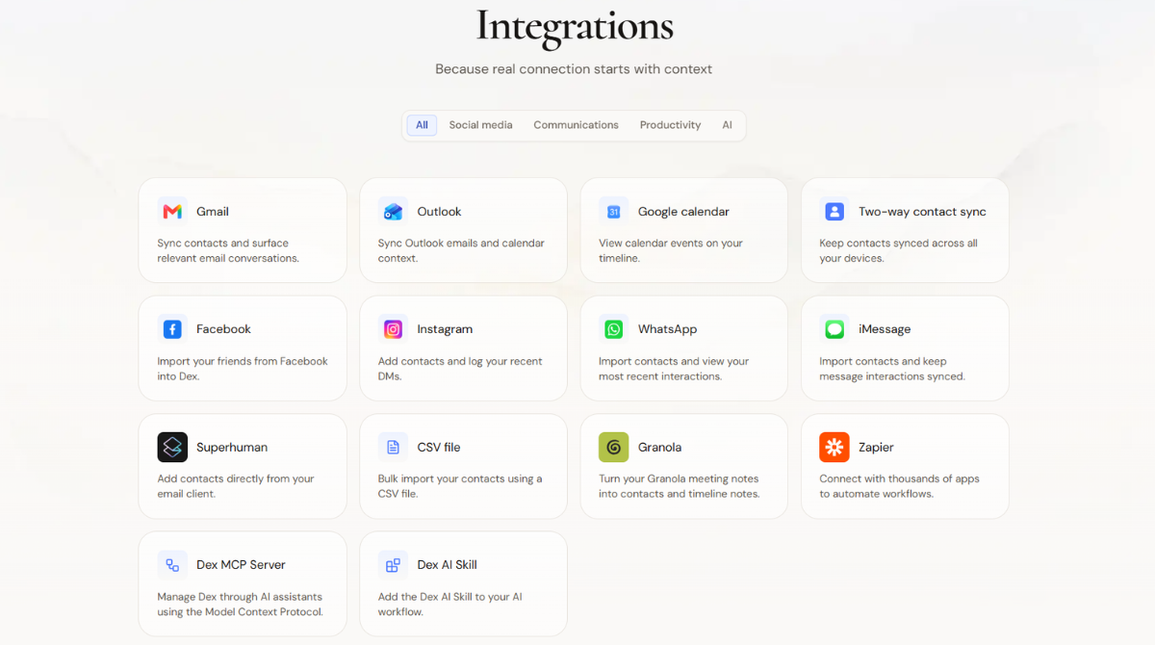The height and width of the screenshot is (645, 1155).
Task: Open the Google calendar title link
Action: point(683,212)
